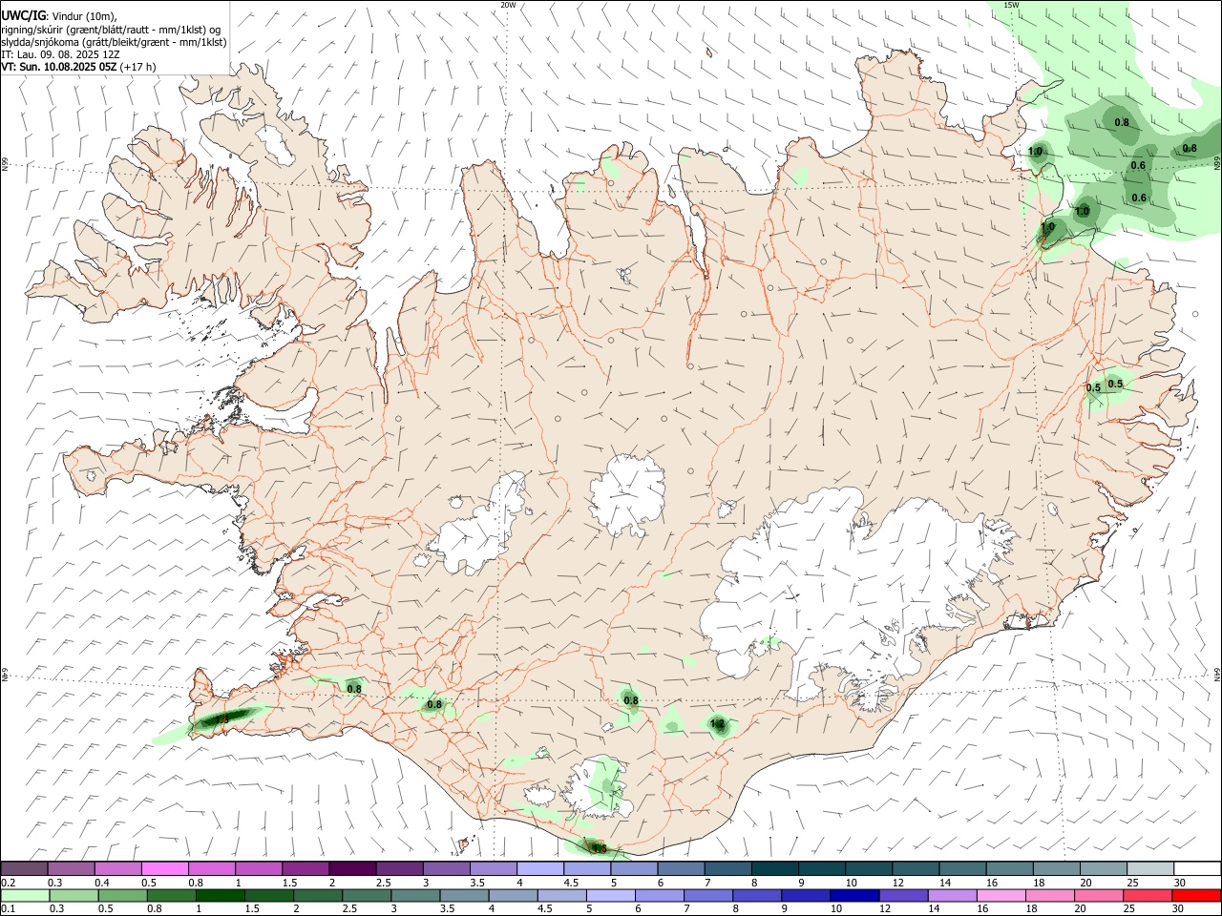1222x916 pixels.
Task: Choose the pale blue 4 swatch, upper legend row
Action: click(539, 868)
